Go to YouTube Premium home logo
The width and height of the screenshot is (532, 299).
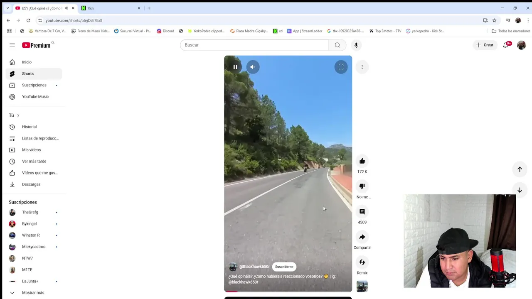(37, 45)
